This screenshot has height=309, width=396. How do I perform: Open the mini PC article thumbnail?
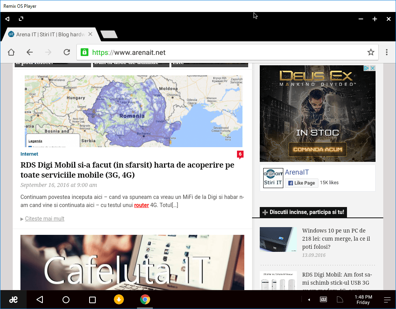tap(278, 239)
